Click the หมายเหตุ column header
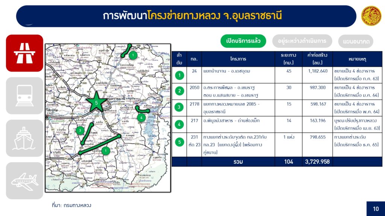The height and width of the screenshot is (216, 385). [357, 59]
